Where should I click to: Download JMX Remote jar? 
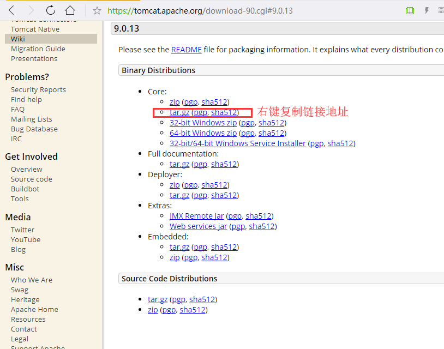196,216
